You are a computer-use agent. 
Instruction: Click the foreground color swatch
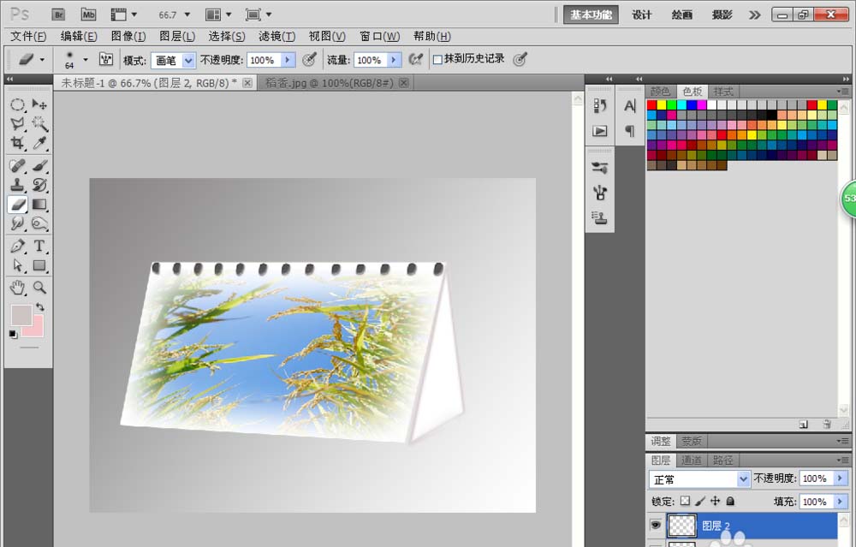point(21,314)
